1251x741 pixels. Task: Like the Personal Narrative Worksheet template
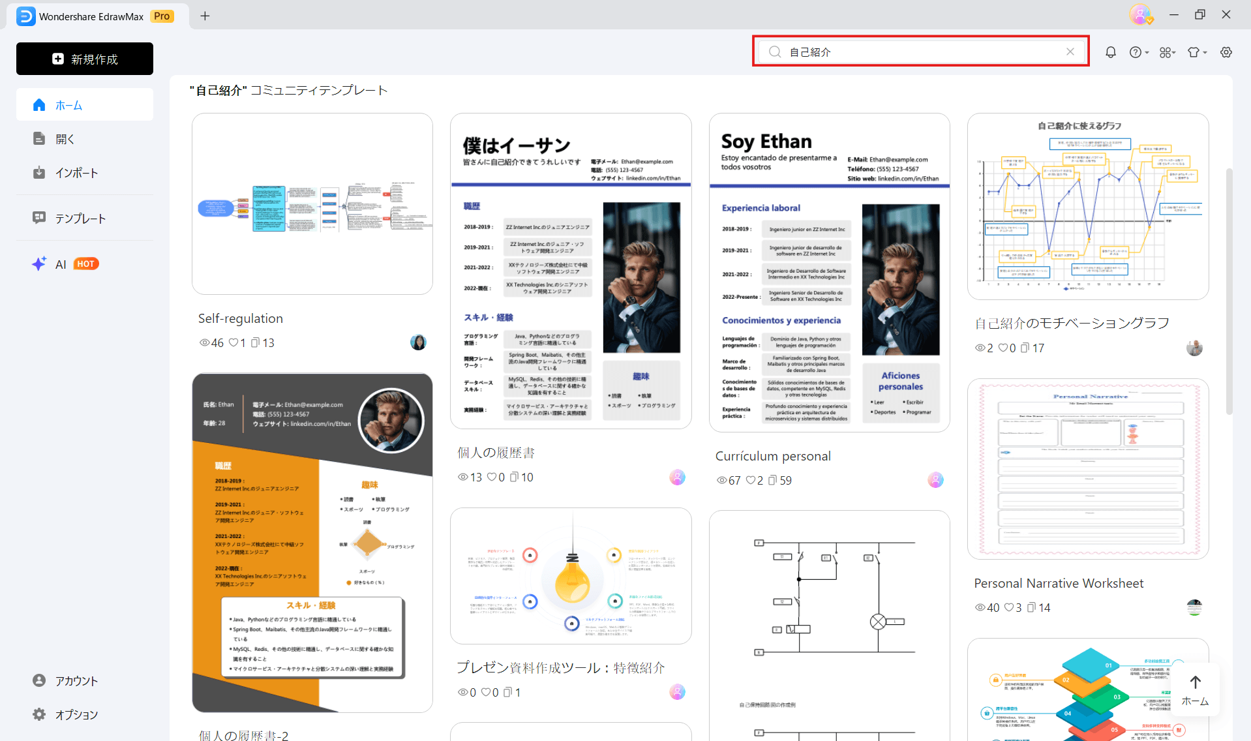click(1008, 607)
